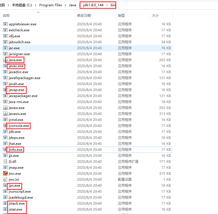218x214 pixels.
Task: Navigate to jdk1.8.0_144 in address bar
Action: pyautogui.click(x=93, y=5)
